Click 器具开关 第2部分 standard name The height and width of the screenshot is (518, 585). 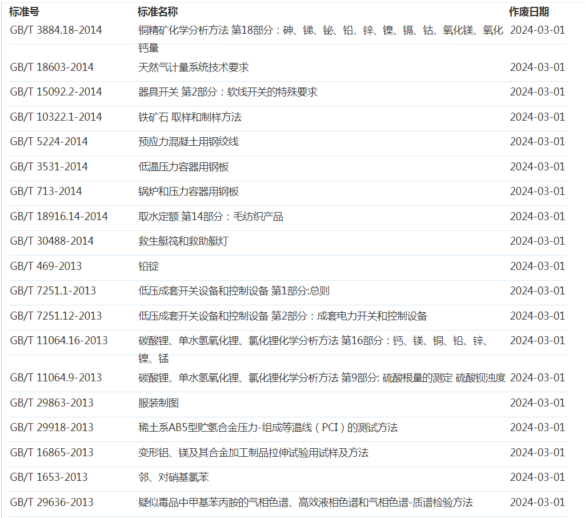[227, 92]
